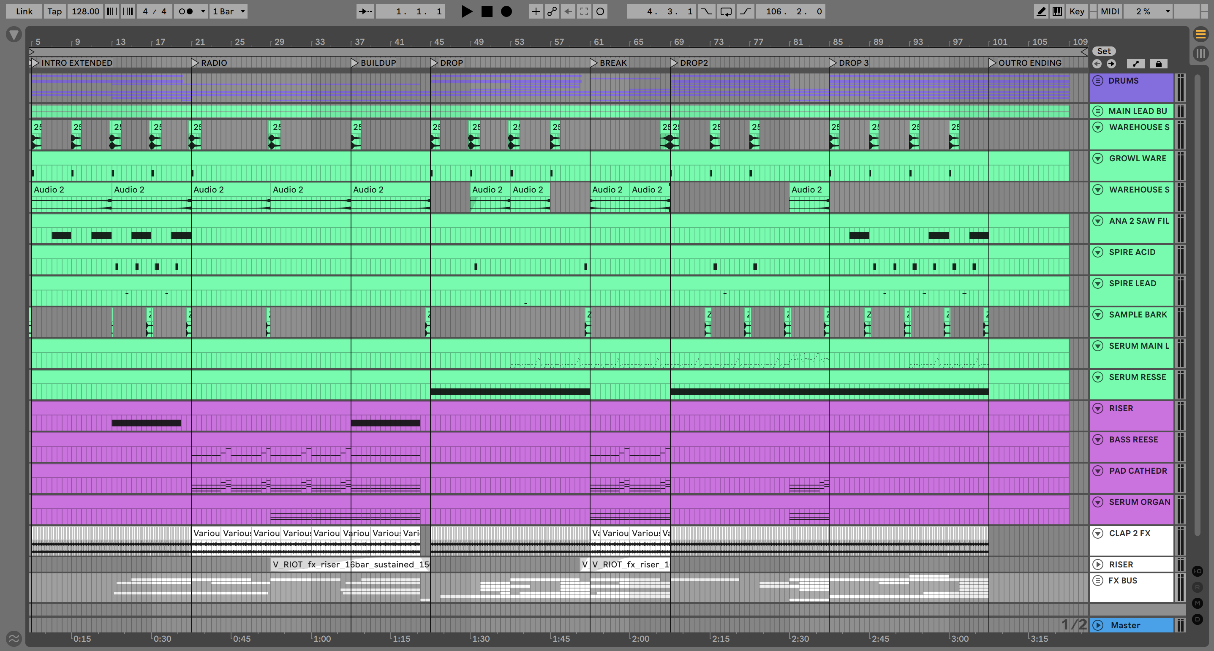Click the 128.00 tempo field

(x=85, y=11)
